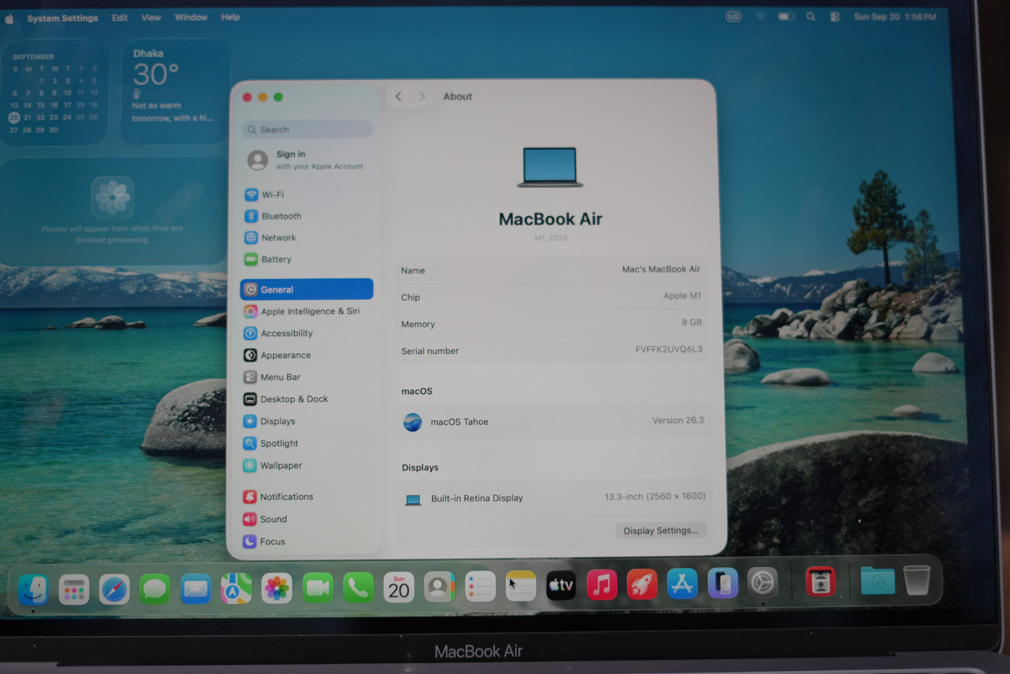Viewport: 1010px width, 674px height.
Task: Click the Name row Mac's MacBook Air
Action: pos(551,270)
